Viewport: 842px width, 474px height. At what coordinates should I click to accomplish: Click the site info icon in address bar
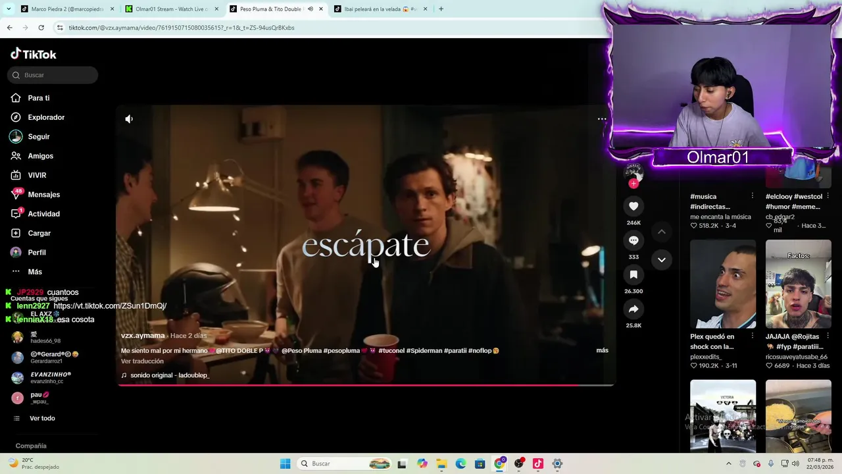60,28
